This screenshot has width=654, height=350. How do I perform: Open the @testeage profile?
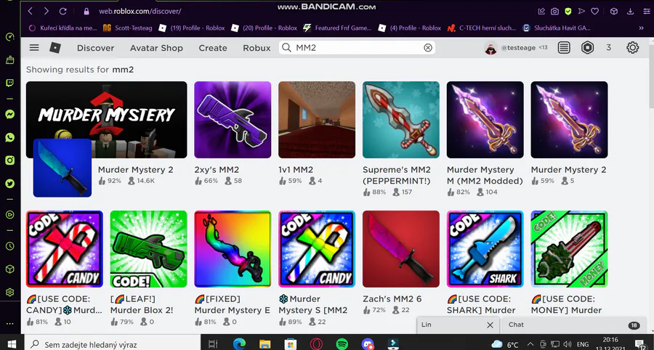[516, 47]
